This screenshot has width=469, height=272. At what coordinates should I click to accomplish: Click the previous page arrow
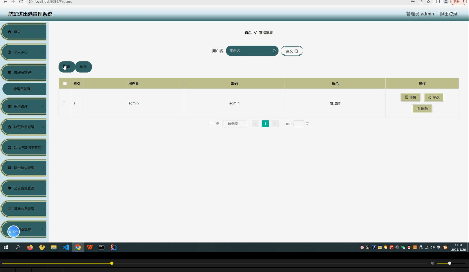[x=256, y=124]
